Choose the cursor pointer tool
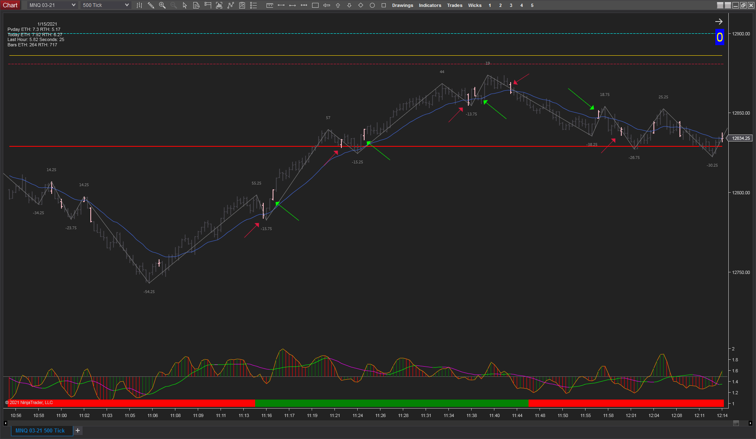The image size is (756, 439). [185, 5]
